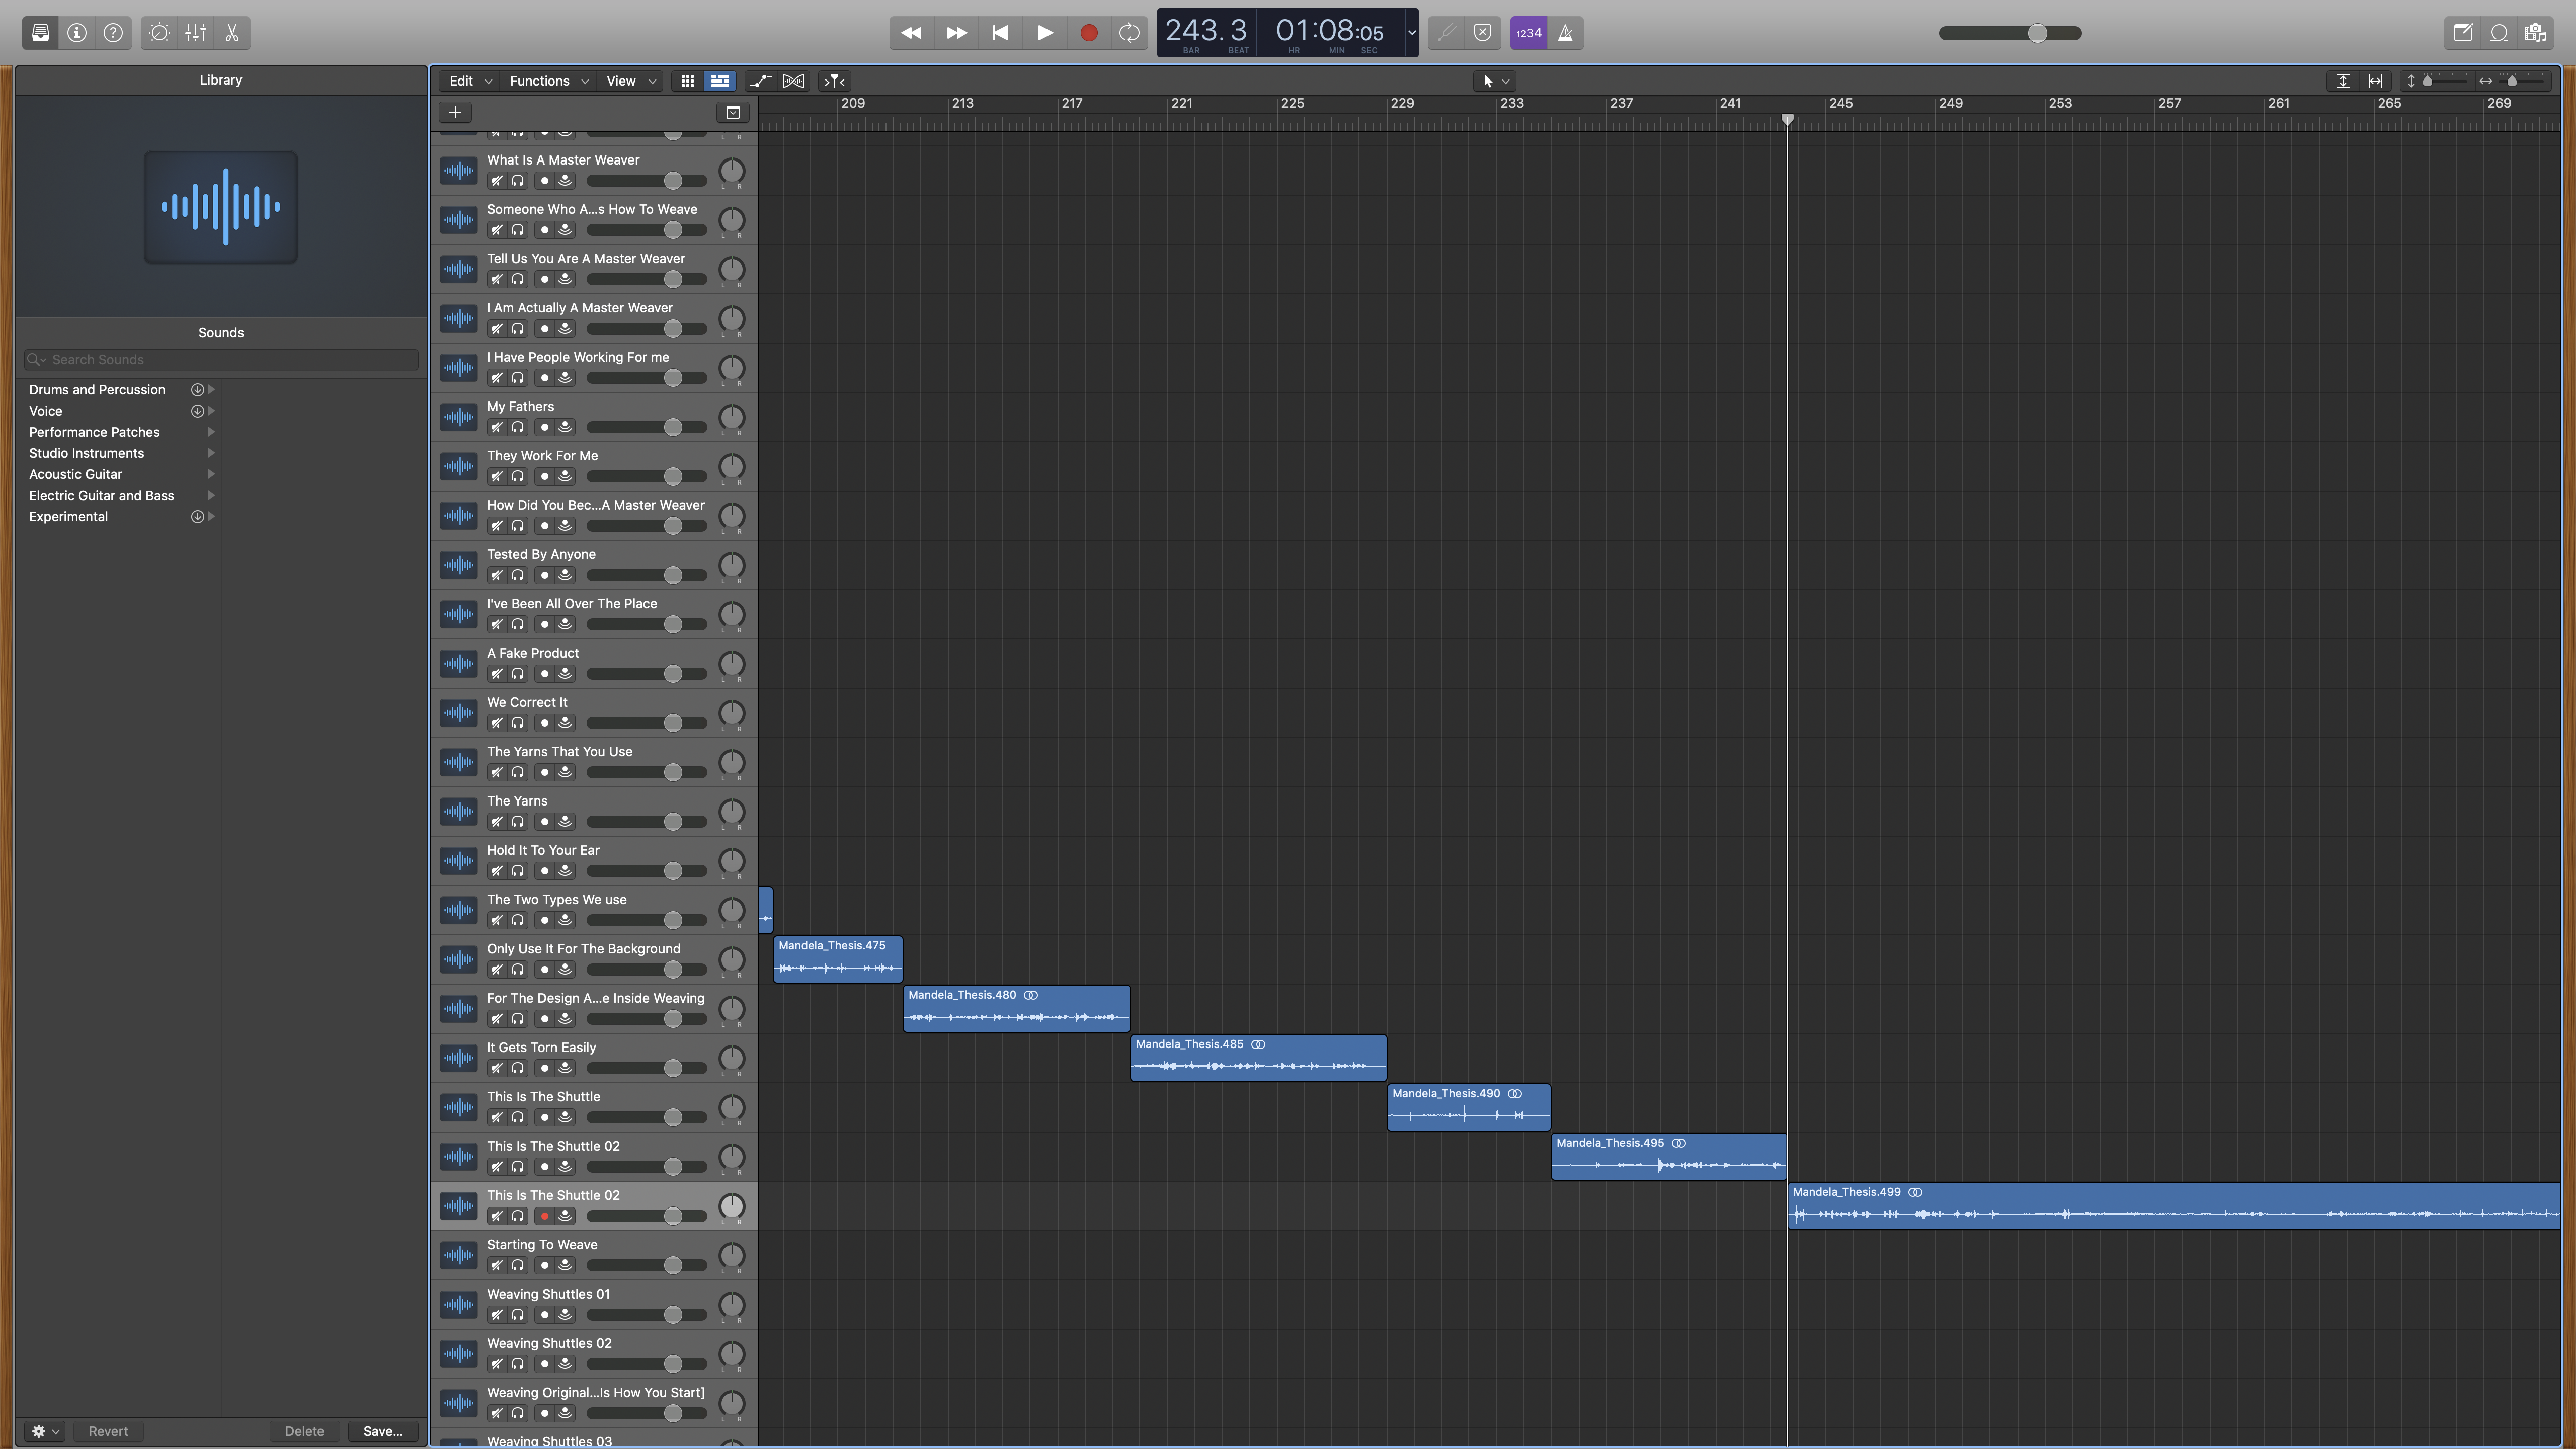Open the Editors scissors icon
Image resolution: width=2576 pixels, height=1449 pixels.
[232, 33]
